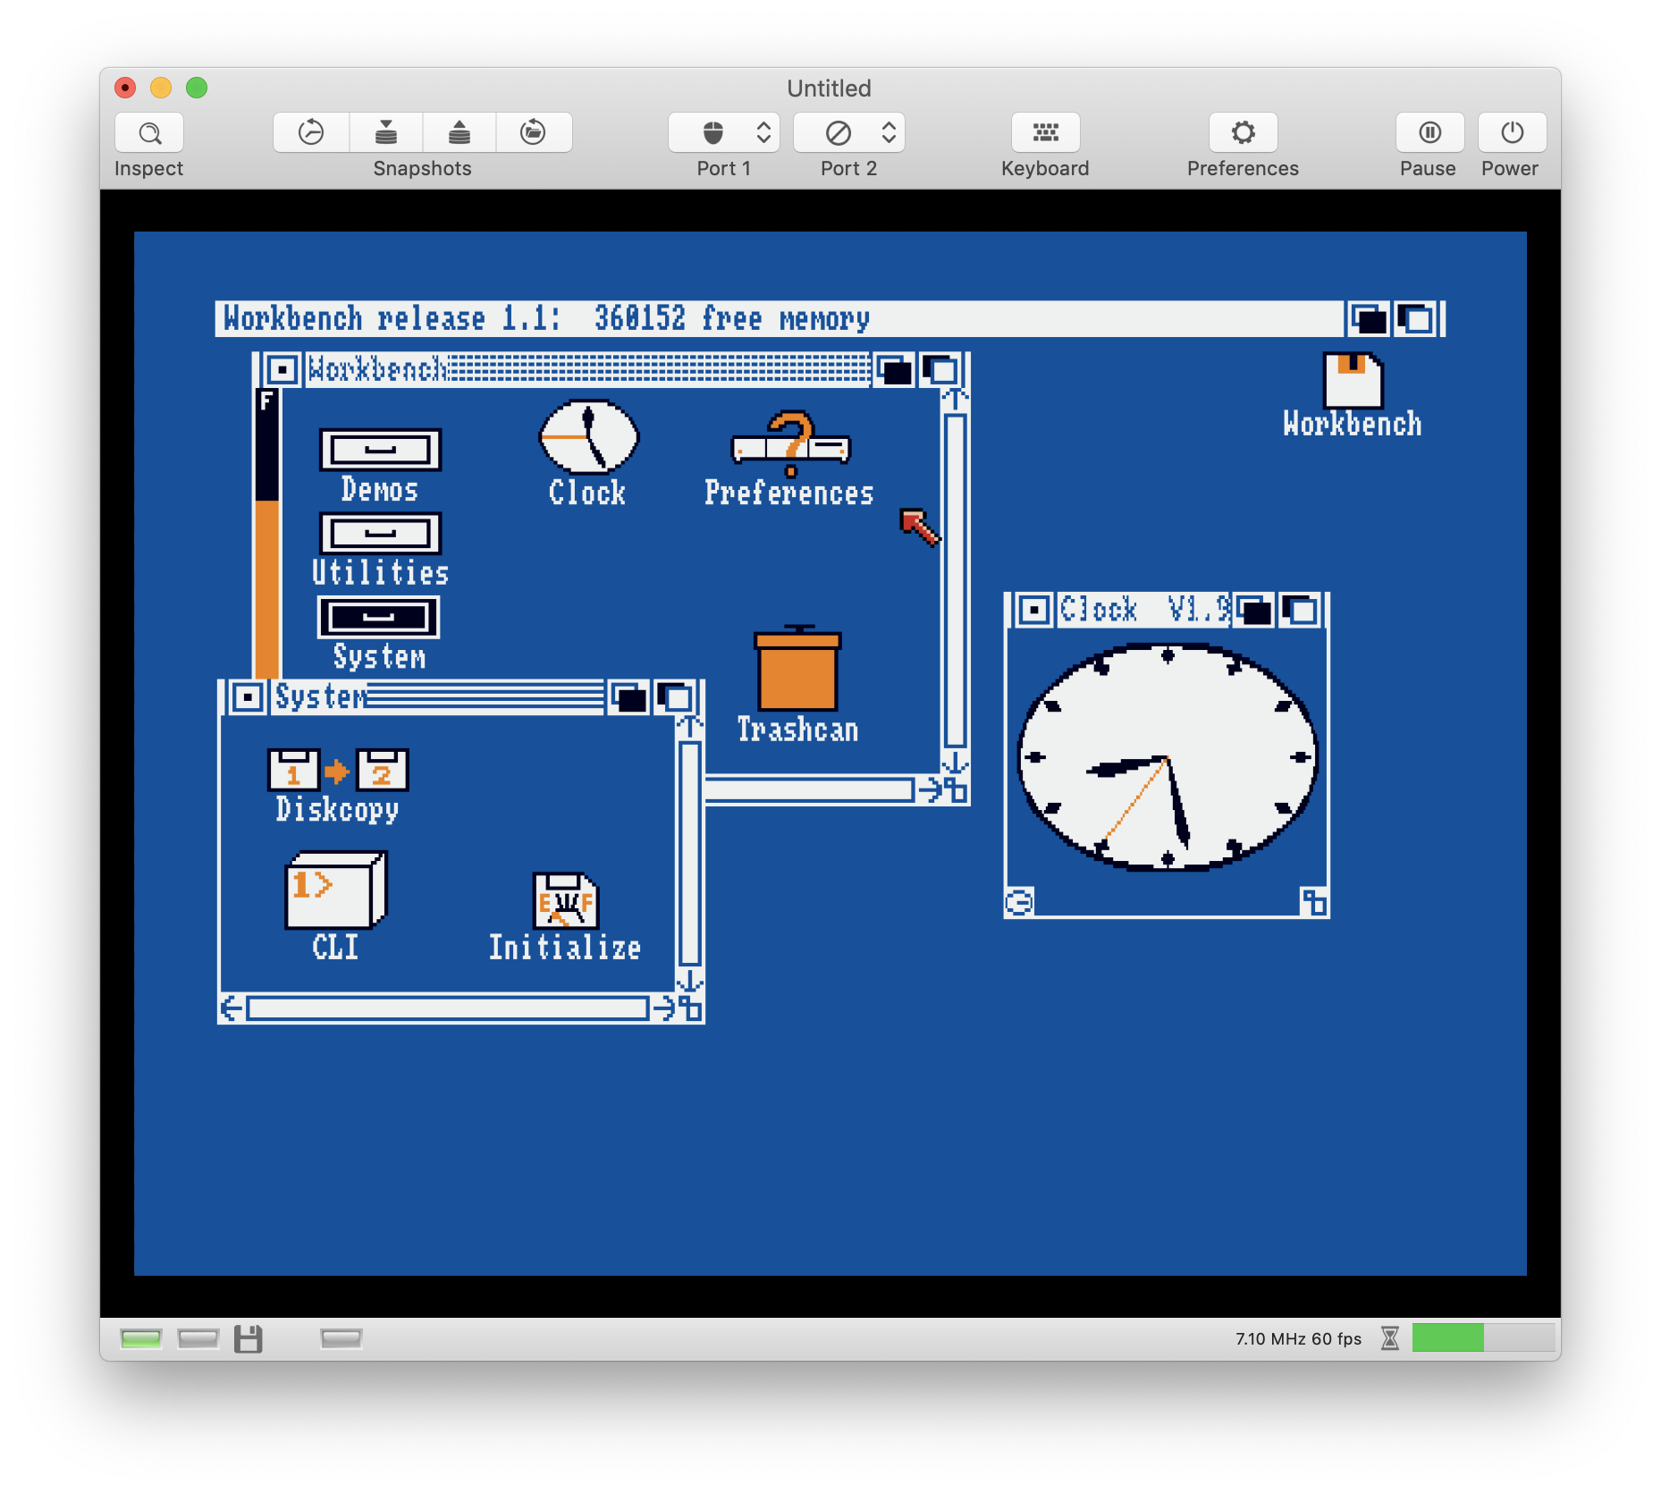Select the Diskcopy icon
The width and height of the screenshot is (1661, 1493).
pyautogui.click(x=338, y=770)
